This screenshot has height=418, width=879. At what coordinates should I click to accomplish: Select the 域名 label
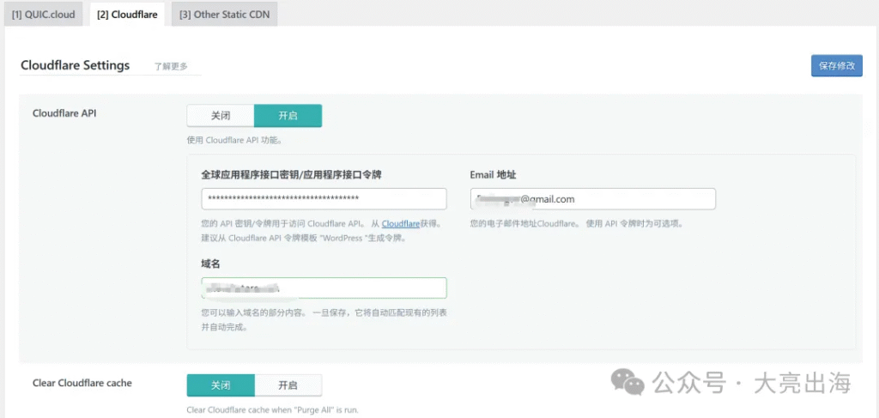210,264
